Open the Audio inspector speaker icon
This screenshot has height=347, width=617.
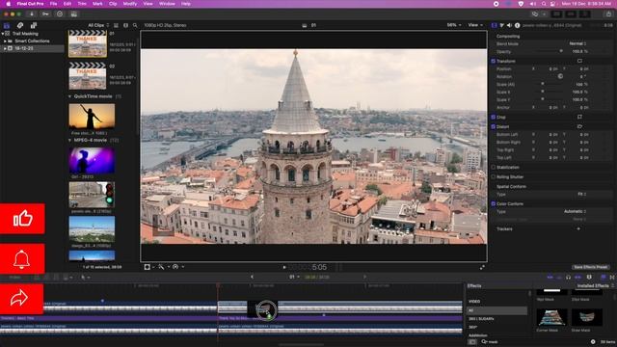(x=510, y=25)
